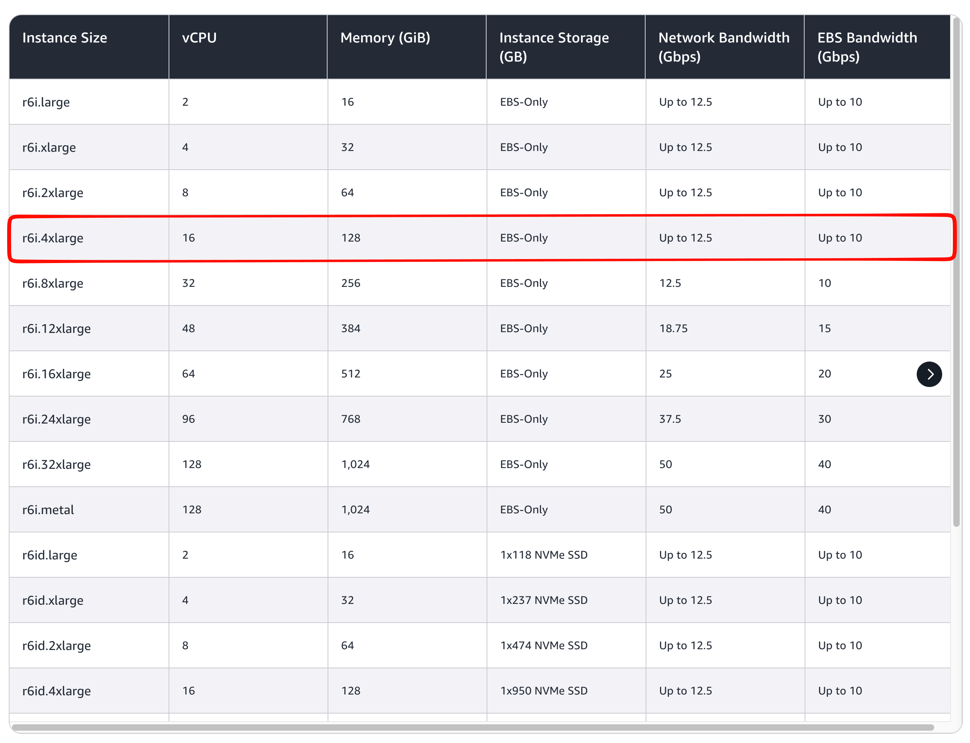
Task: Select the r6i.2xlarge instance name
Action: (x=52, y=193)
